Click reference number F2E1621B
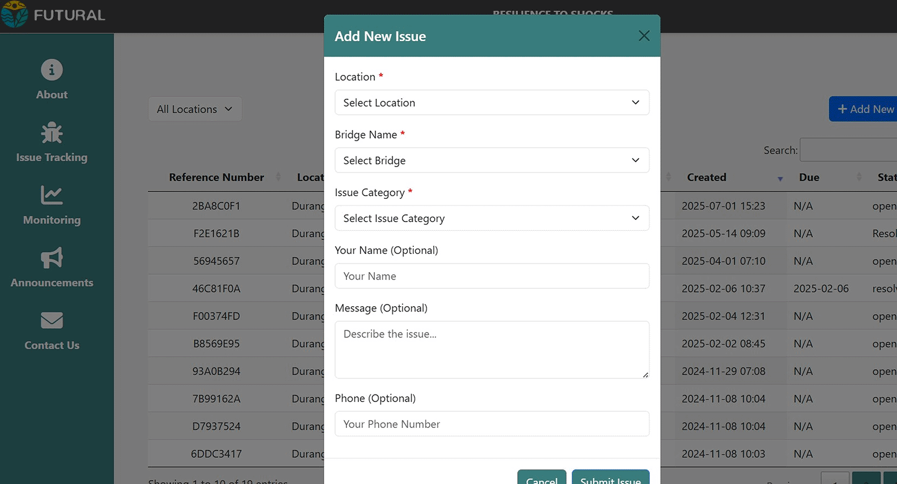The image size is (897, 484). [x=216, y=233]
